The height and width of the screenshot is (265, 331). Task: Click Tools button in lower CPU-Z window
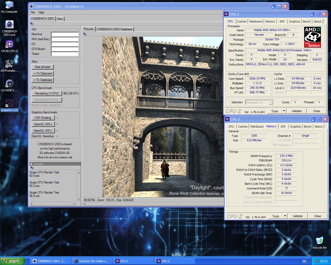click(276, 216)
